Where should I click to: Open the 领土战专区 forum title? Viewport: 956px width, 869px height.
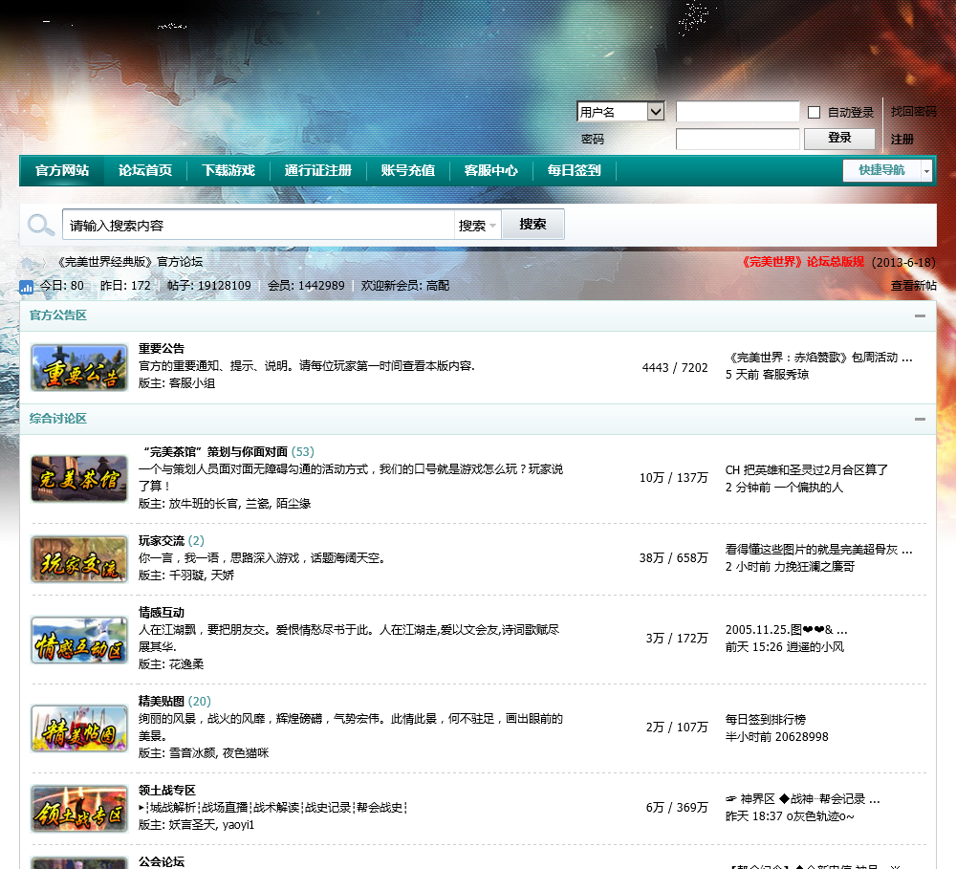tap(167, 791)
